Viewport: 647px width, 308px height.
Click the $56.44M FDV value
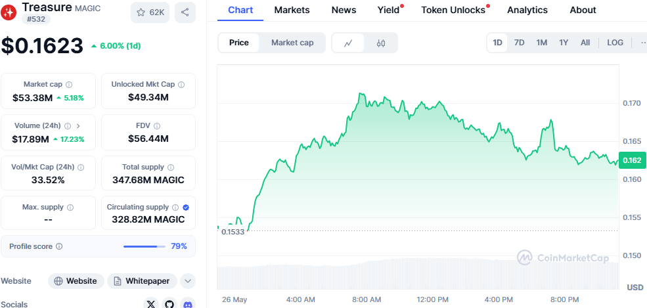point(148,139)
